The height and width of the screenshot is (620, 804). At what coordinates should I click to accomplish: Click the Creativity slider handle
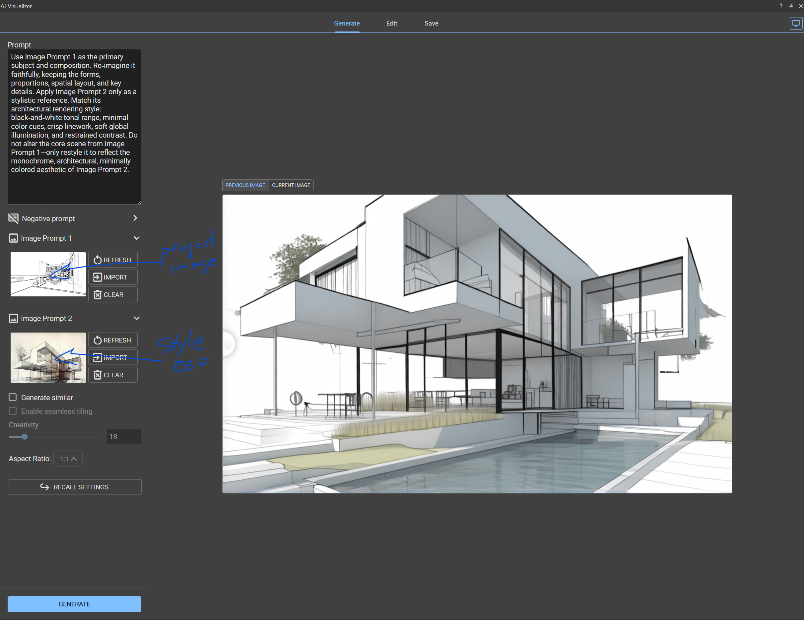pyautogui.click(x=24, y=437)
